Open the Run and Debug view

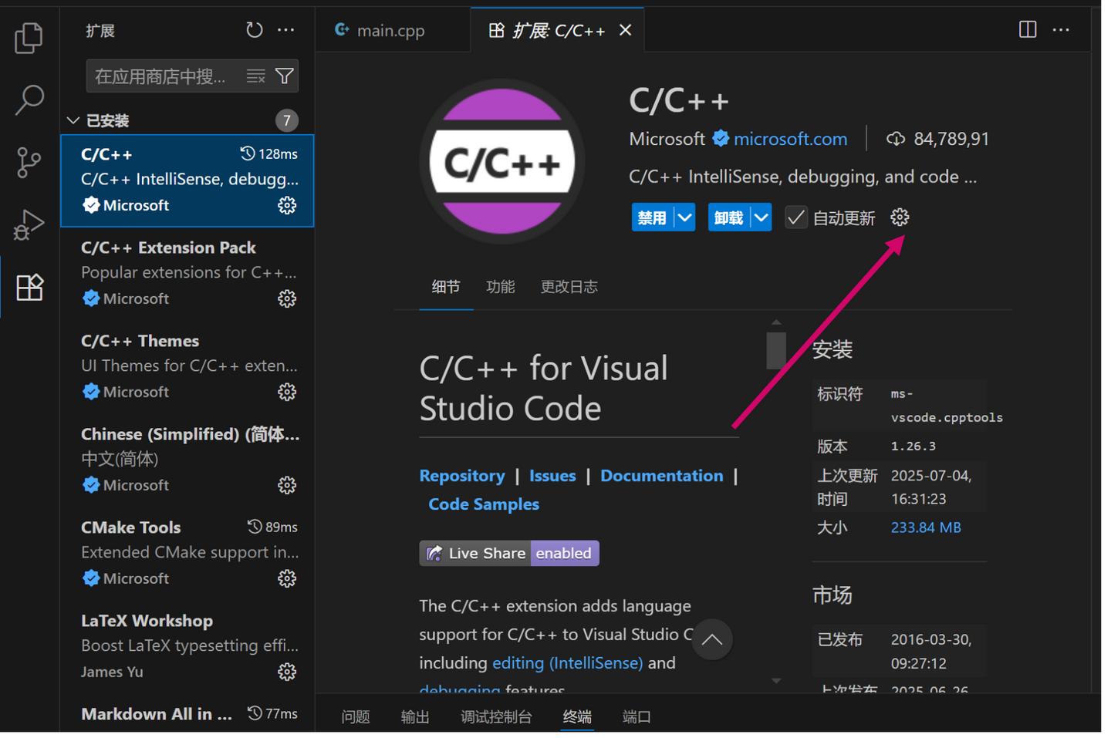29,224
